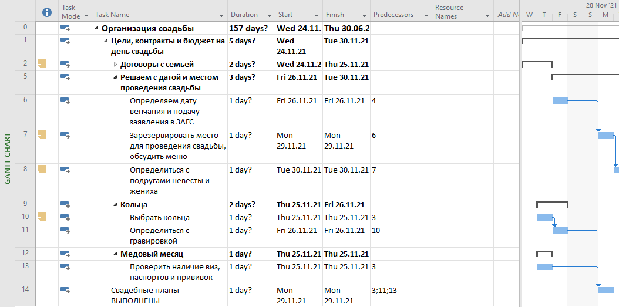Click the task mode icon on row 6
Viewport: 619px width, 307px height.
pos(65,100)
